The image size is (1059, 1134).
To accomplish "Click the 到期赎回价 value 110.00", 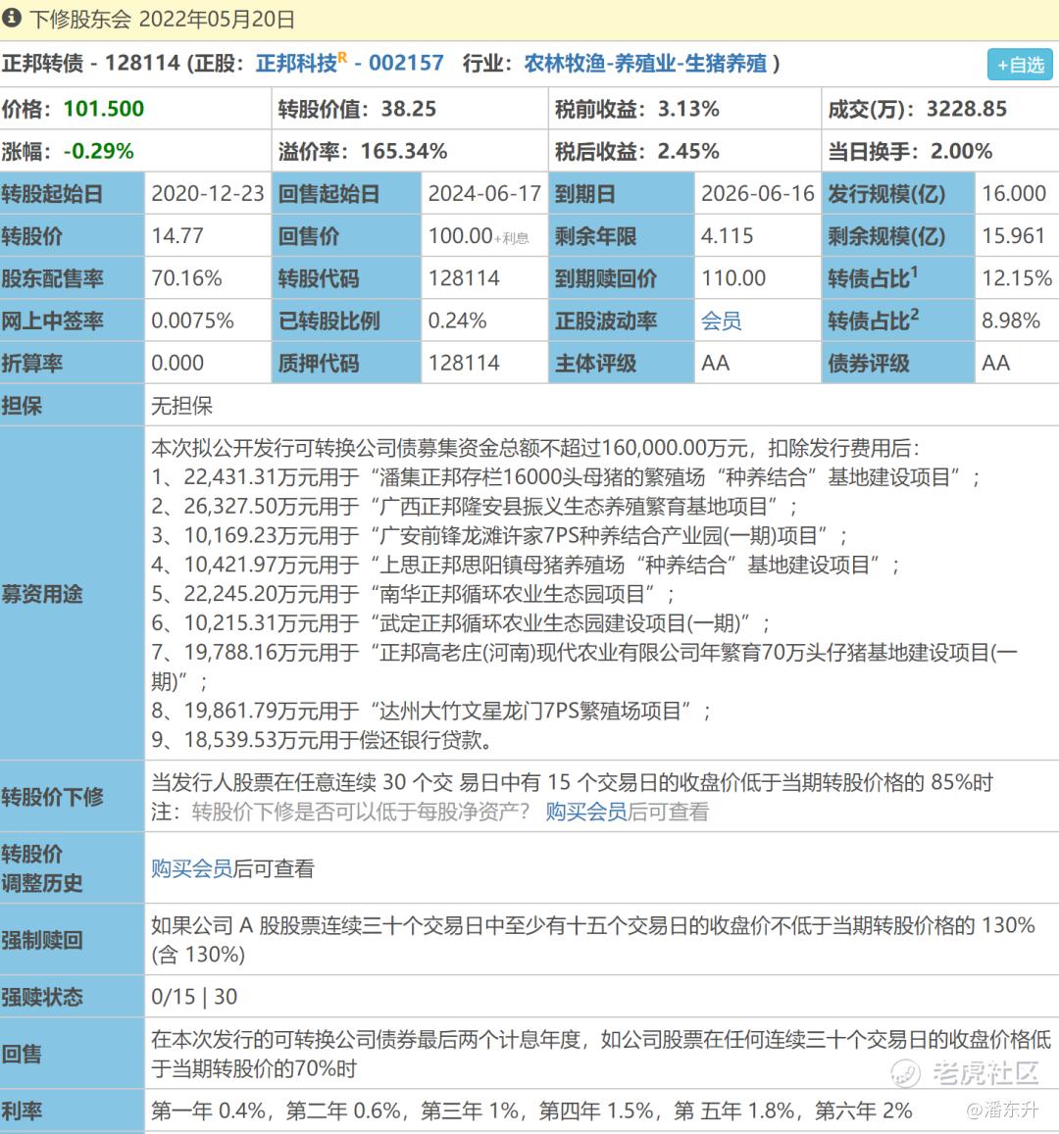I will click(732, 277).
